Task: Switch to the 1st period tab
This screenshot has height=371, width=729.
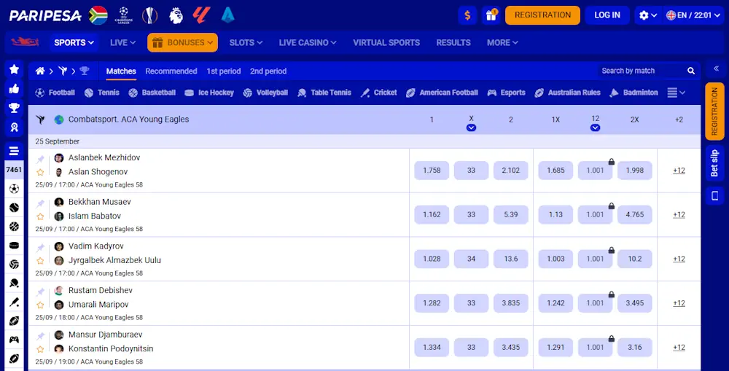Action: point(223,71)
